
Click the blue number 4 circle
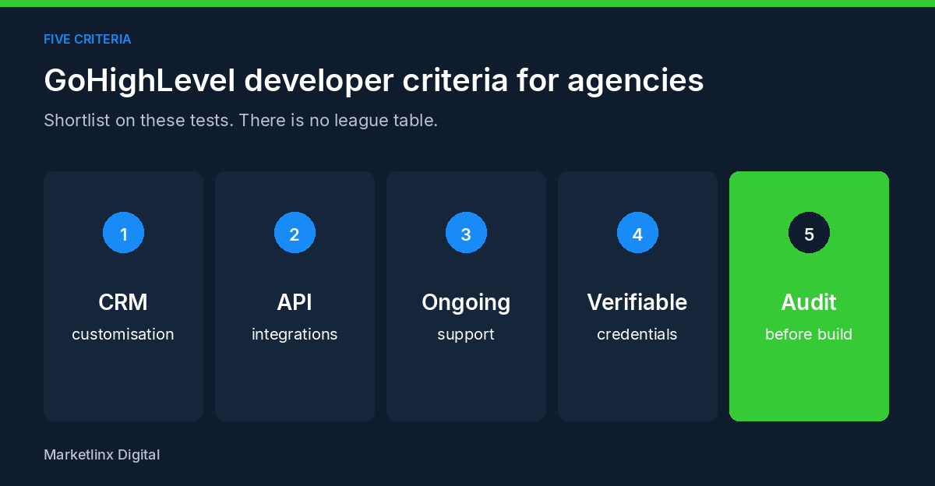pyautogui.click(x=637, y=232)
